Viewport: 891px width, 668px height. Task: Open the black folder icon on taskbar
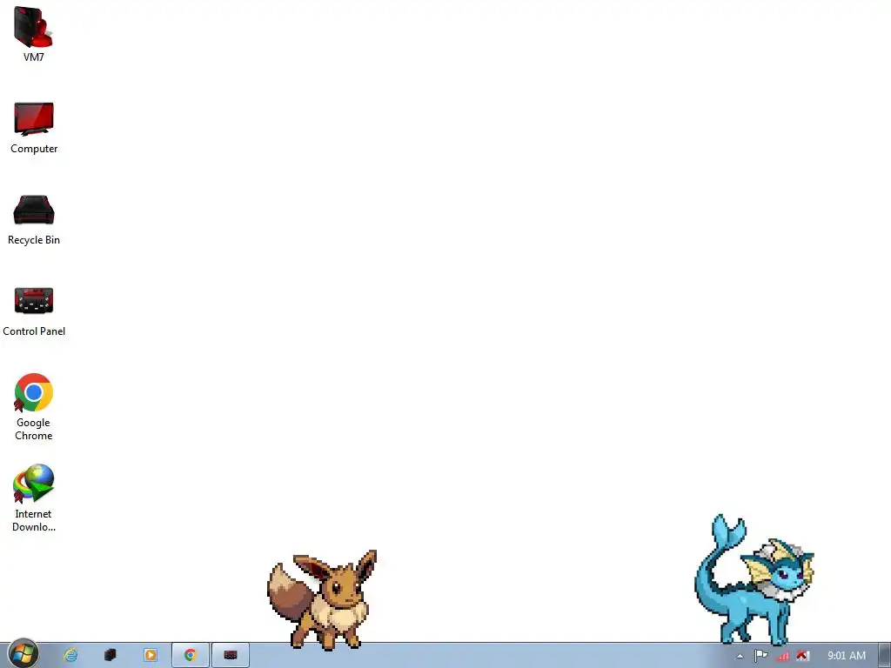pos(111,655)
